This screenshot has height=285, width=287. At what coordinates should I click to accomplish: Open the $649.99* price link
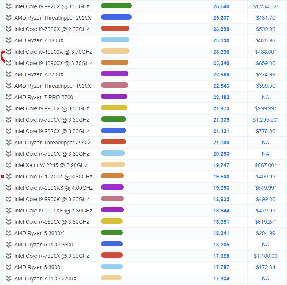(x=265, y=188)
